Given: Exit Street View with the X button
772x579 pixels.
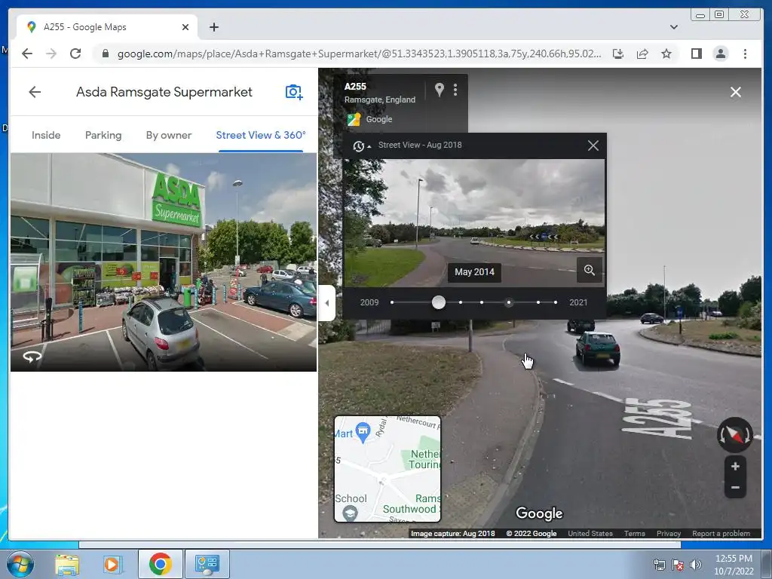Looking at the screenshot, I should coord(736,92).
